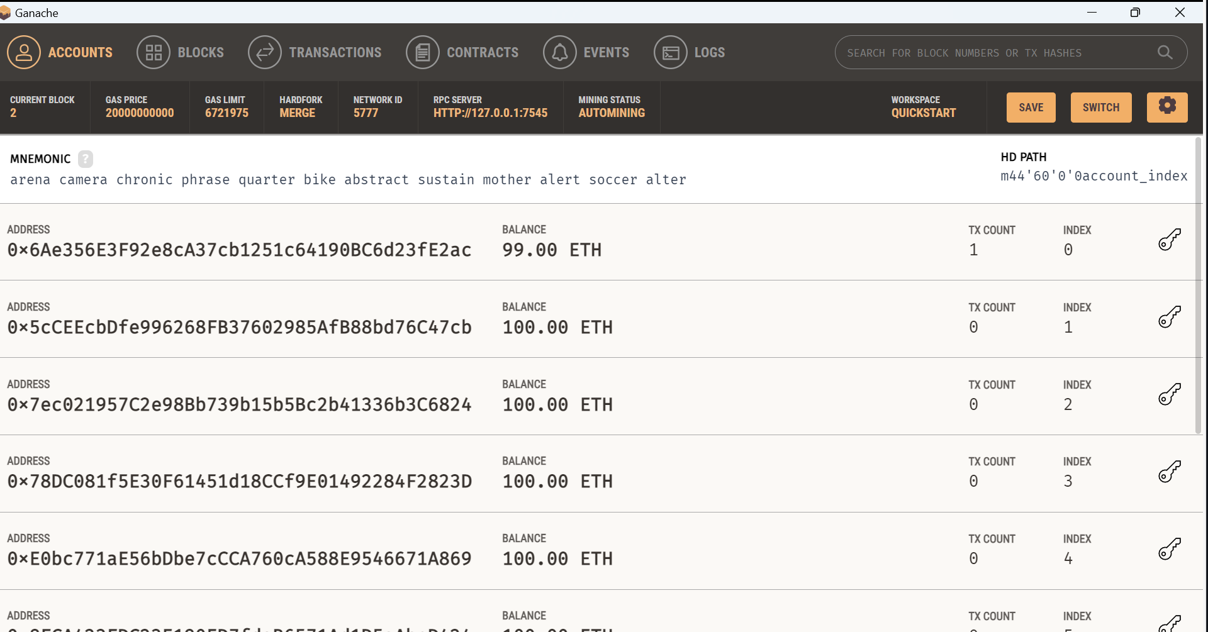This screenshot has width=1208, height=632.
Task: Close the Ganache window
Action: click(x=1180, y=13)
